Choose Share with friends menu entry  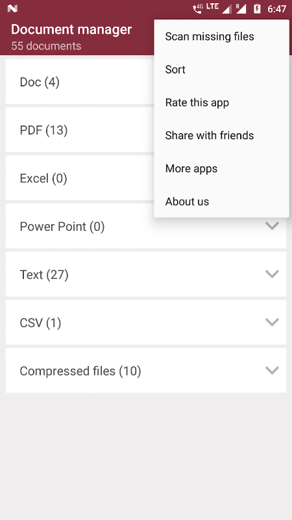[x=221, y=136]
